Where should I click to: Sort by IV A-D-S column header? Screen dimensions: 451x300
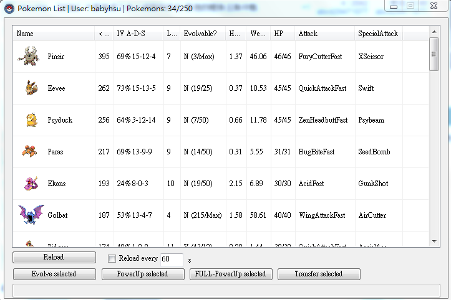138,34
